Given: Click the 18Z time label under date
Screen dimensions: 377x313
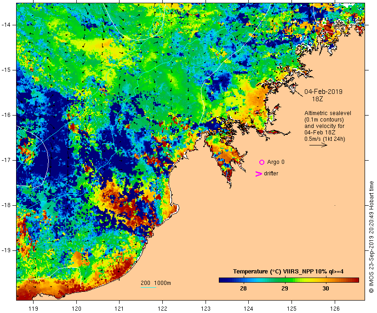Looking at the screenshot, I should [x=317, y=99].
